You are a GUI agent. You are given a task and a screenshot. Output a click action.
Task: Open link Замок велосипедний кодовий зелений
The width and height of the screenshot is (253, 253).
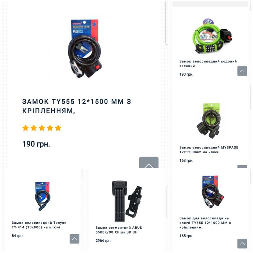tap(208, 64)
